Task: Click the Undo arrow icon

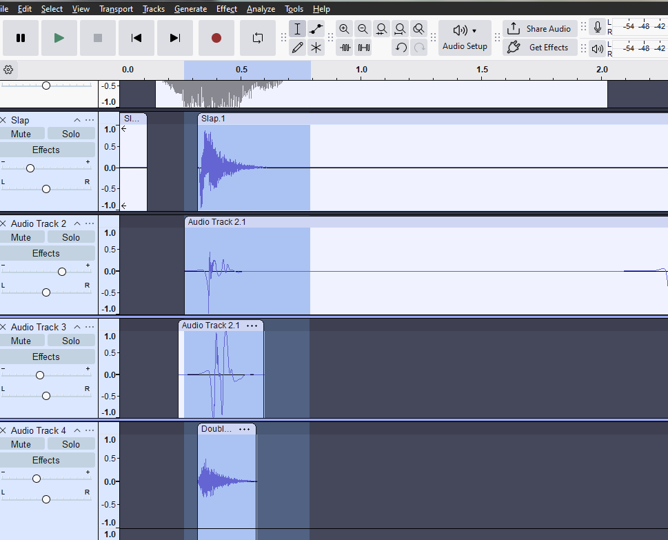Action: (401, 48)
